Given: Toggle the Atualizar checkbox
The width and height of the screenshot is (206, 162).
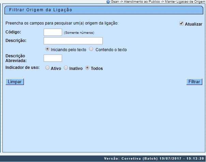Looking at the screenshot, I should [x=181, y=24].
